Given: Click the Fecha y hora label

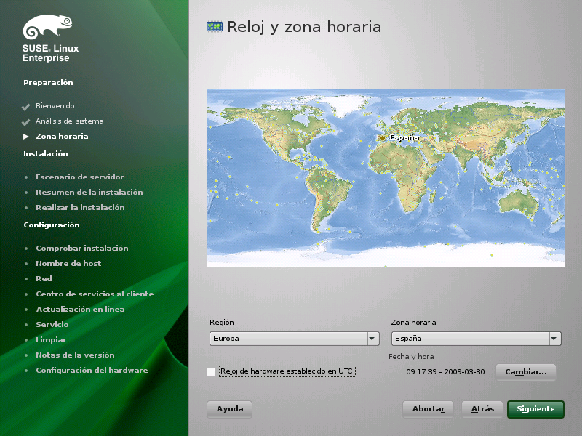Looking at the screenshot, I should (411, 357).
